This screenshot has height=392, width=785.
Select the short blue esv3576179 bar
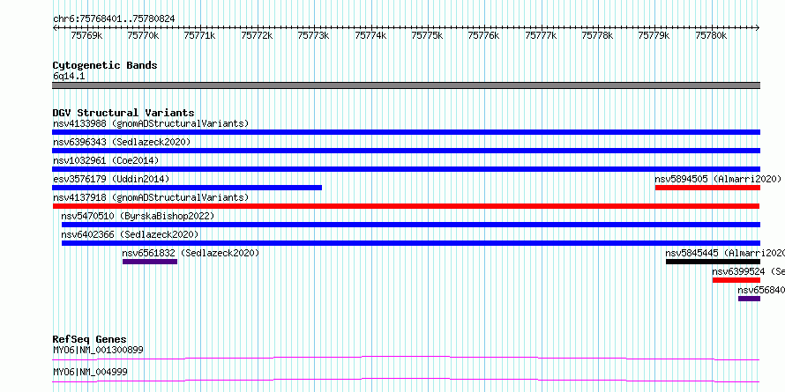click(187, 188)
